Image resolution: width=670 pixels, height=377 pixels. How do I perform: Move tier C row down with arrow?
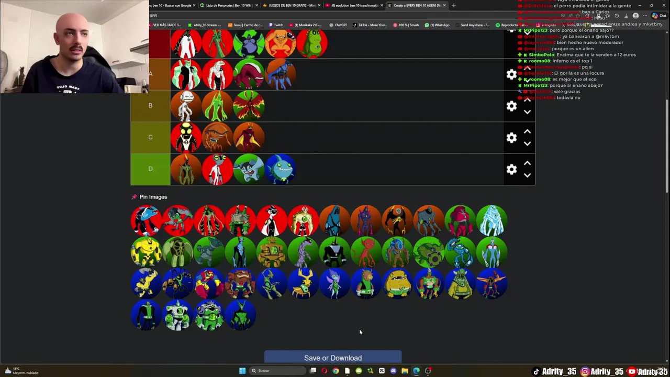click(527, 143)
